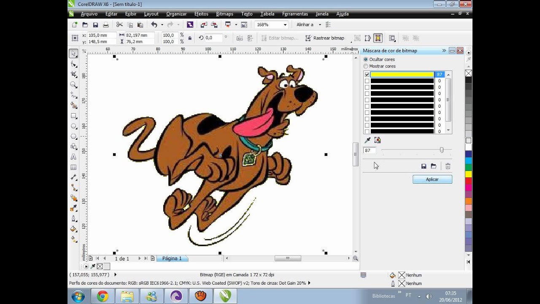Select the Zoom magnifier tool
Image resolution: width=540 pixels, height=304 pixels.
point(74,85)
